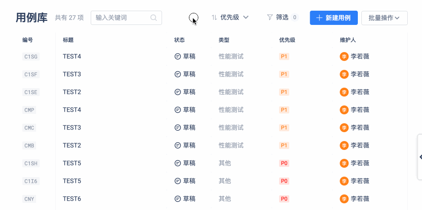Click the 状态 column header
Viewport: 422px width, 210px height.
[179, 40]
